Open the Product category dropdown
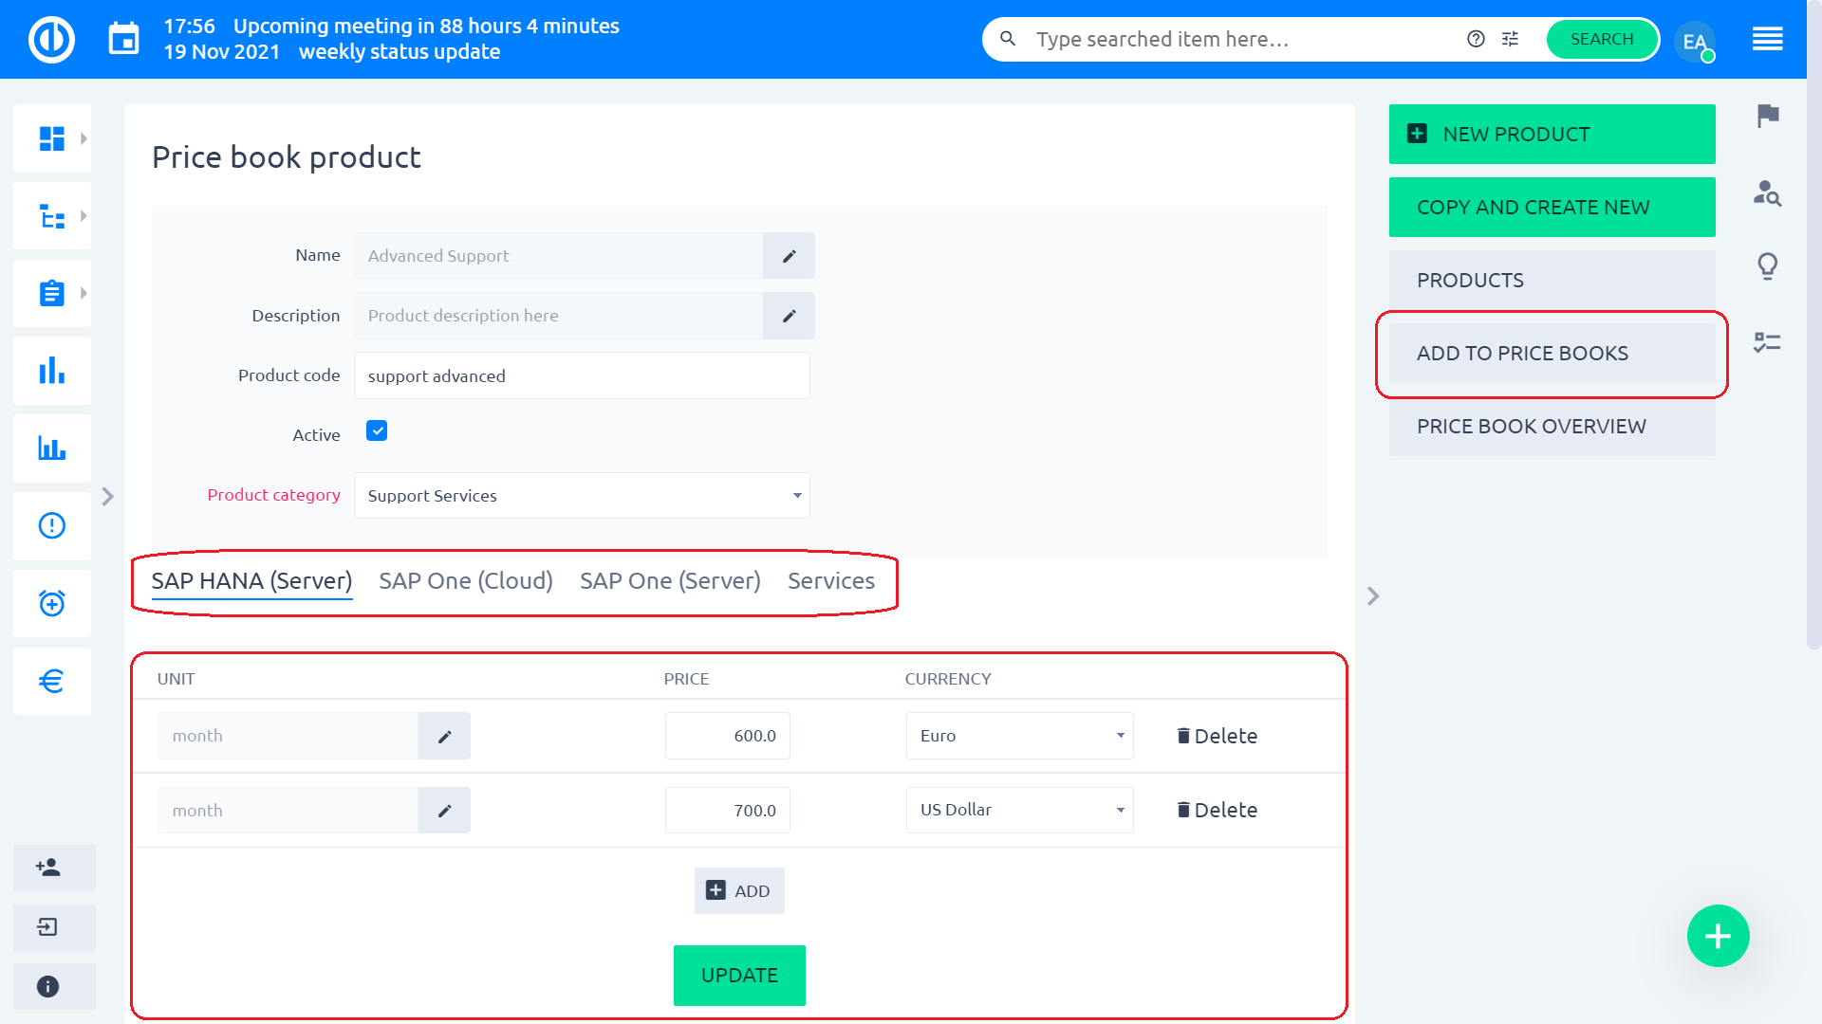 pyautogui.click(x=582, y=496)
